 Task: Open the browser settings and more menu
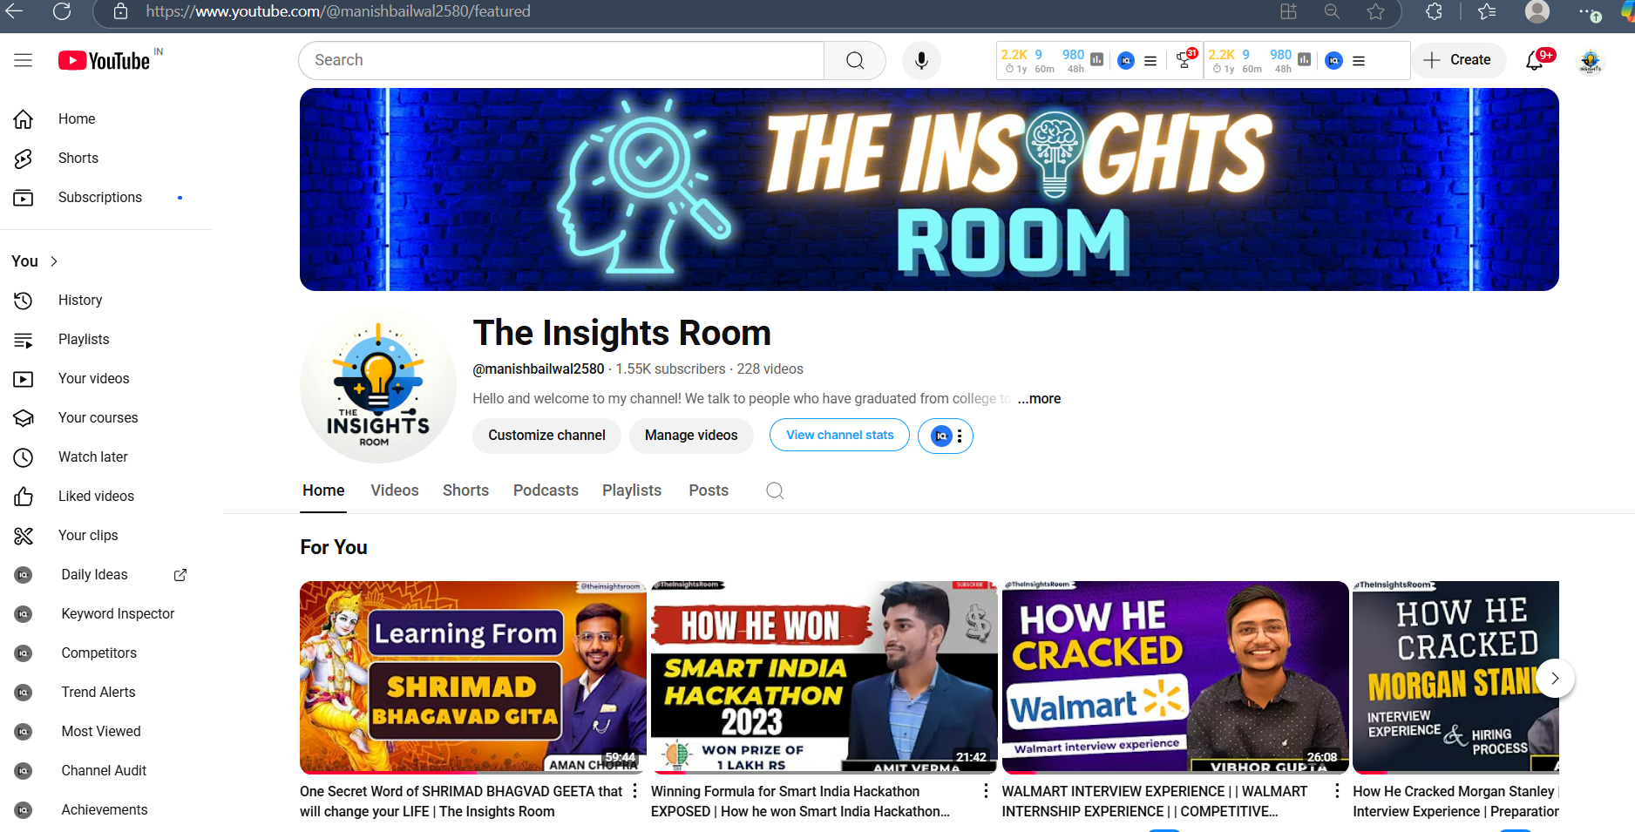tap(1588, 11)
